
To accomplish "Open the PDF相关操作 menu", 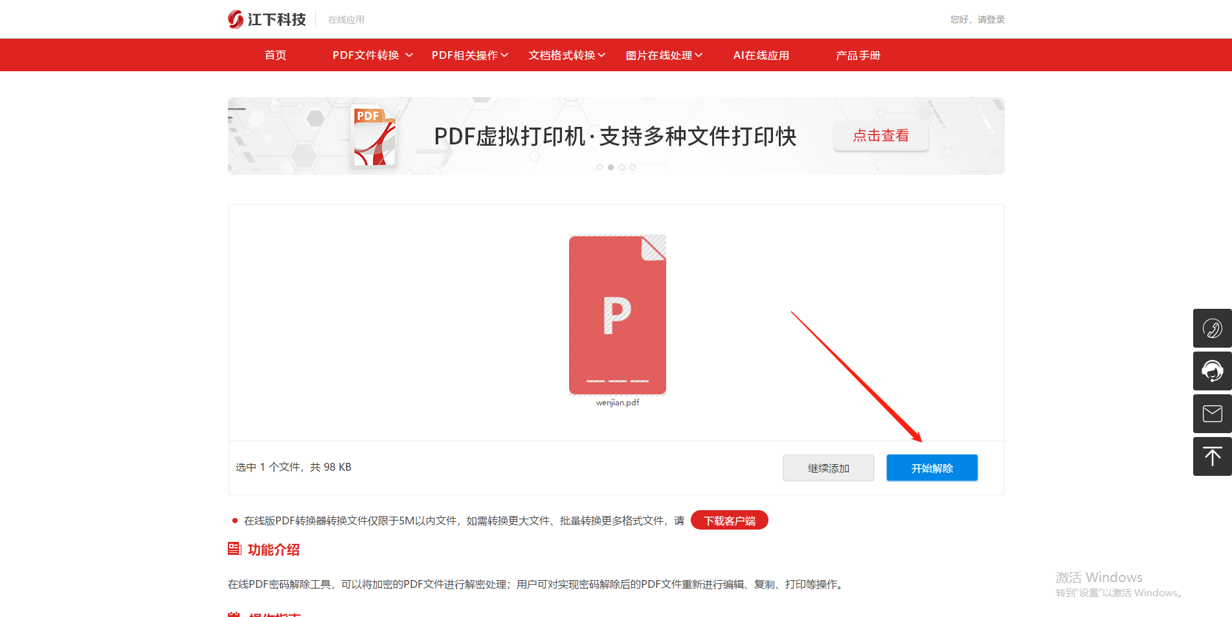I will point(465,55).
